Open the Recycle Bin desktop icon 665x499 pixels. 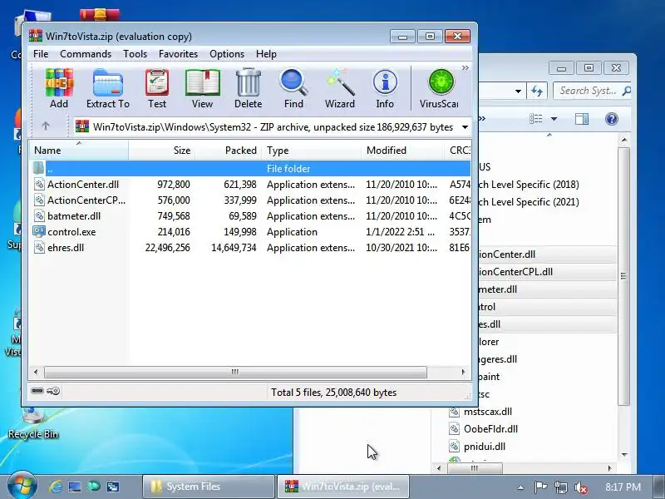pyautogui.click(x=33, y=423)
